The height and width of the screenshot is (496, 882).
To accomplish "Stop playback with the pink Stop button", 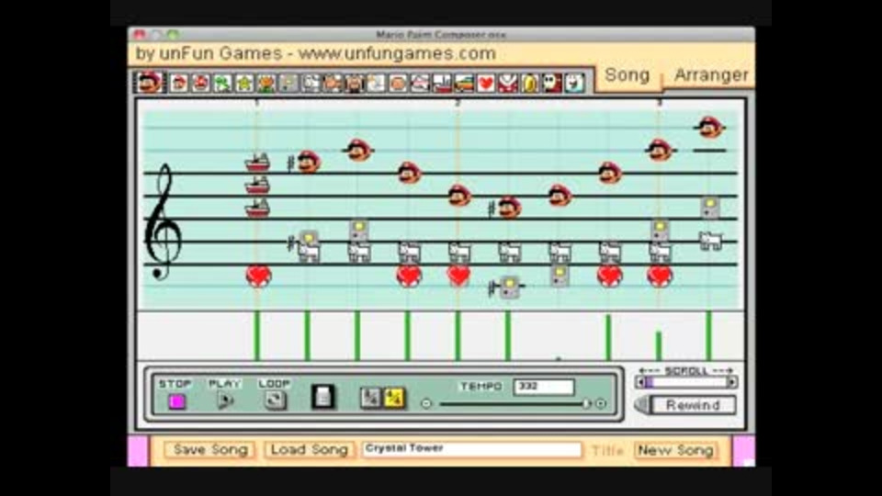I will pos(176,401).
